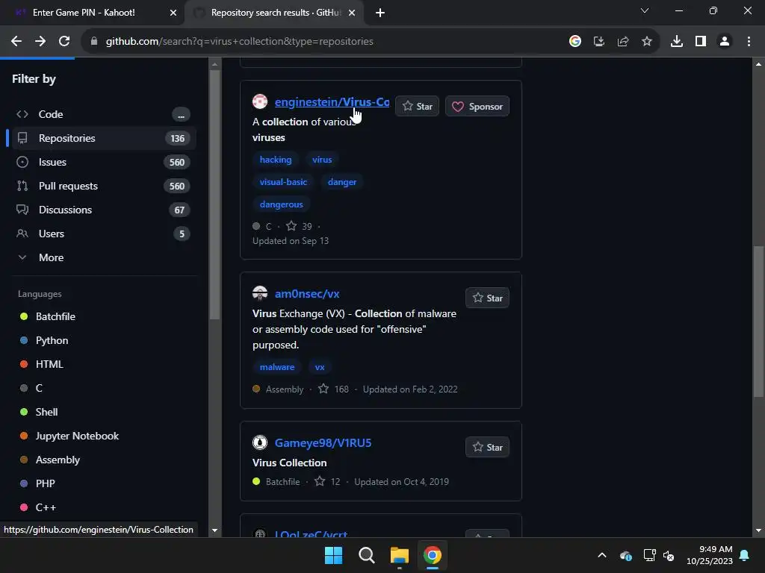765x573 pixels.
Task: Filter results by Pull requests
Action: (102, 186)
